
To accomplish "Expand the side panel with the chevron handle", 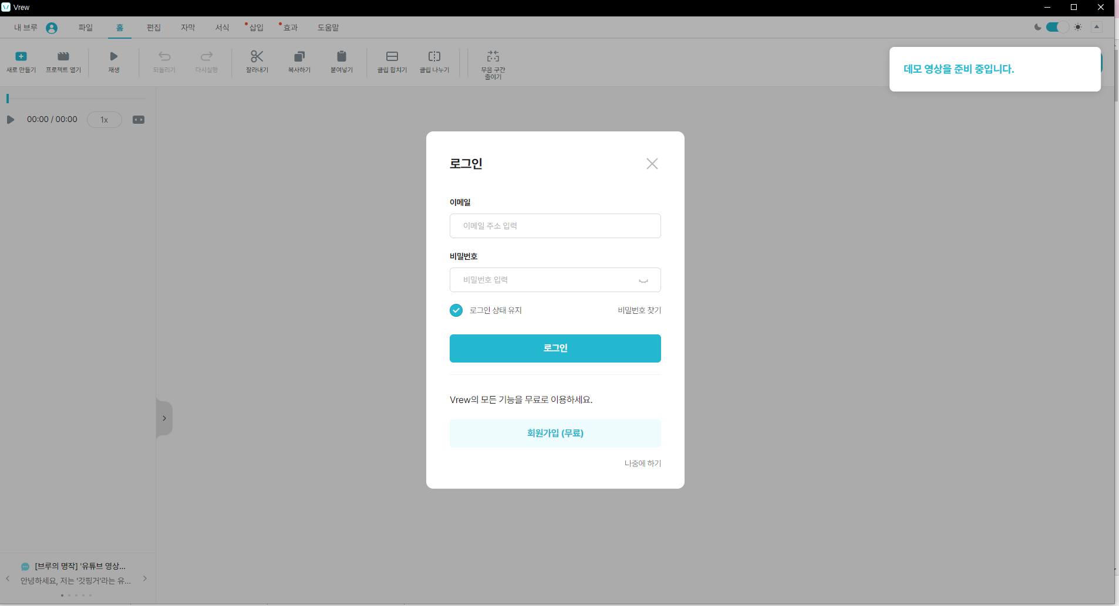I will click(x=164, y=418).
